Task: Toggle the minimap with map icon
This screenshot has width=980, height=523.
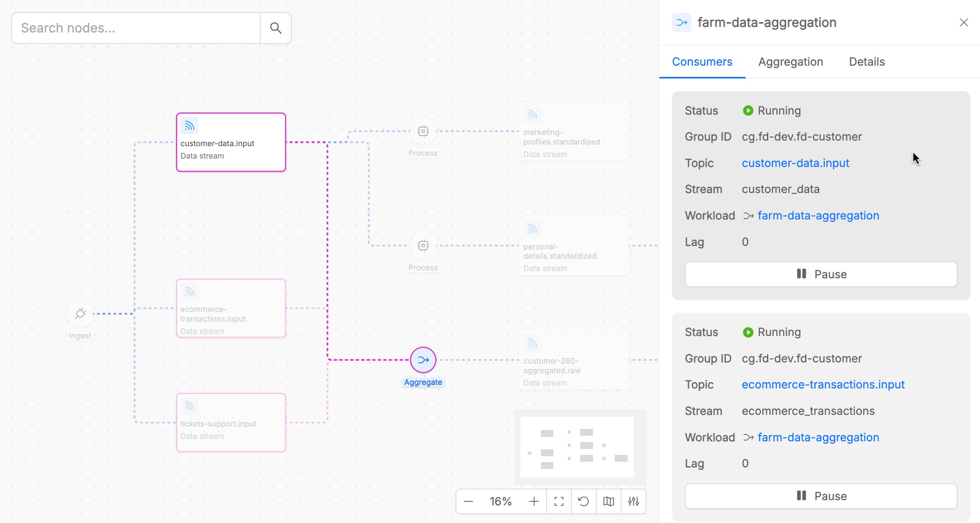Action: (609, 501)
